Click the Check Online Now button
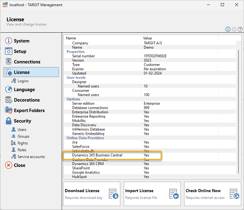Image resolution: width=244 pixels, height=210 pixels. pos(213,194)
